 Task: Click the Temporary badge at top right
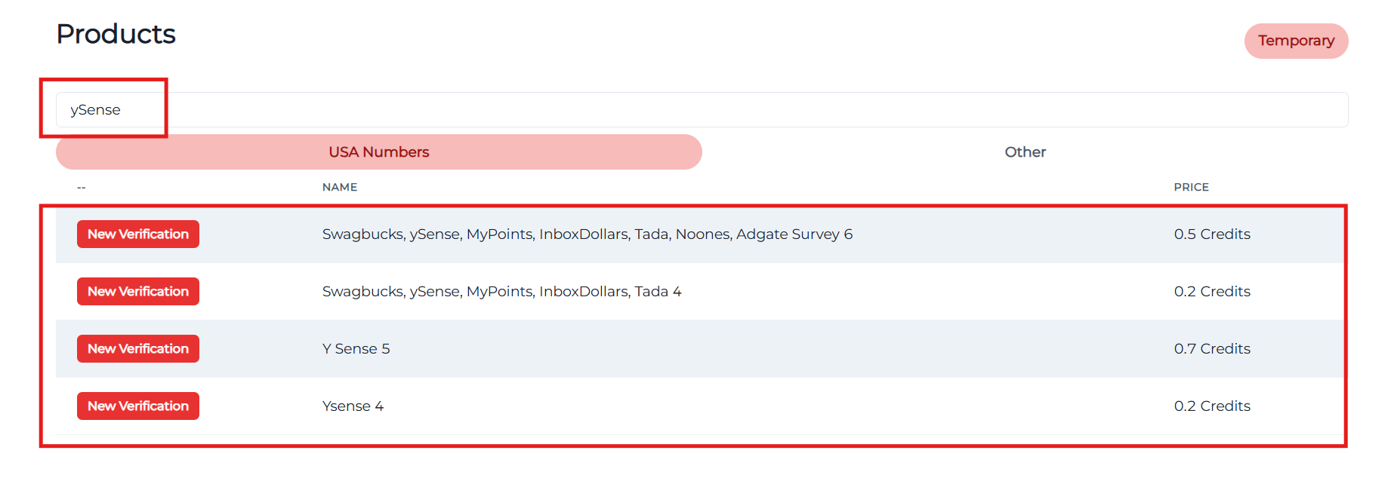point(1295,41)
